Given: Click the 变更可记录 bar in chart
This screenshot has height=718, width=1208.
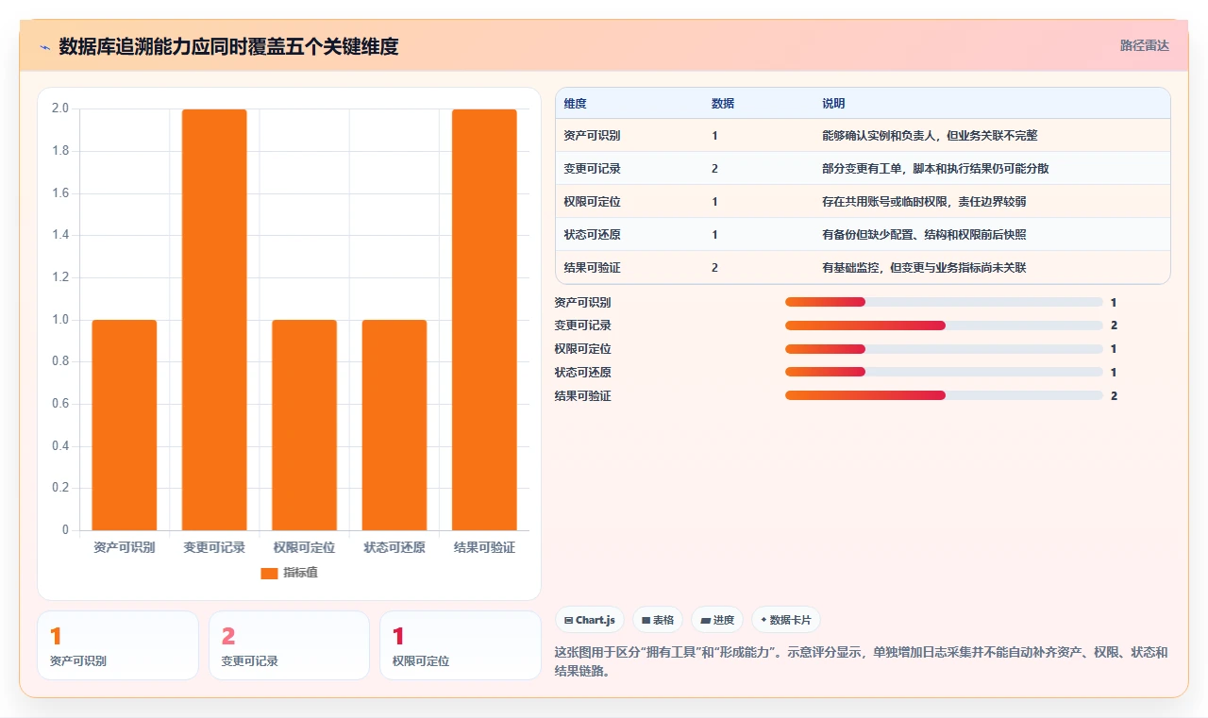Looking at the screenshot, I should tap(214, 320).
